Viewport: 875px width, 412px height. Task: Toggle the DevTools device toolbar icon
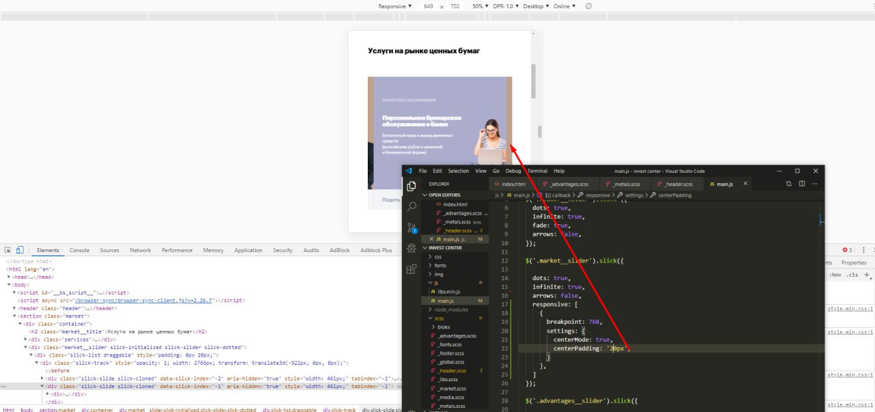[x=21, y=250]
